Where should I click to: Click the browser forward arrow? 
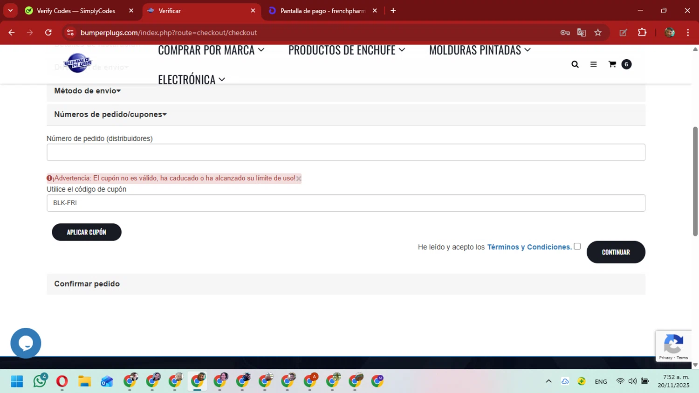tap(30, 33)
